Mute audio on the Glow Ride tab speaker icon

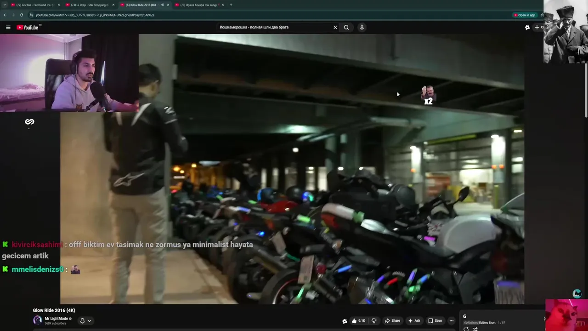point(162,5)
